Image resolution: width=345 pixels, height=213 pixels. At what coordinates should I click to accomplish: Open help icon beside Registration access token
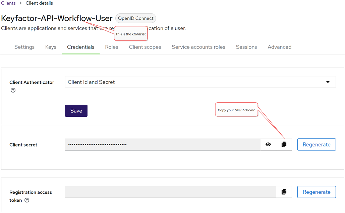click(x=27, y=200)
